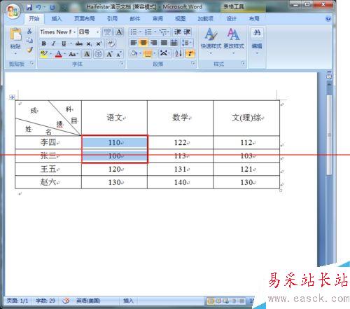Switch to the 审阅 tab
The width and height of the screenshot is (350, 309).
click(x=157, y=19)
